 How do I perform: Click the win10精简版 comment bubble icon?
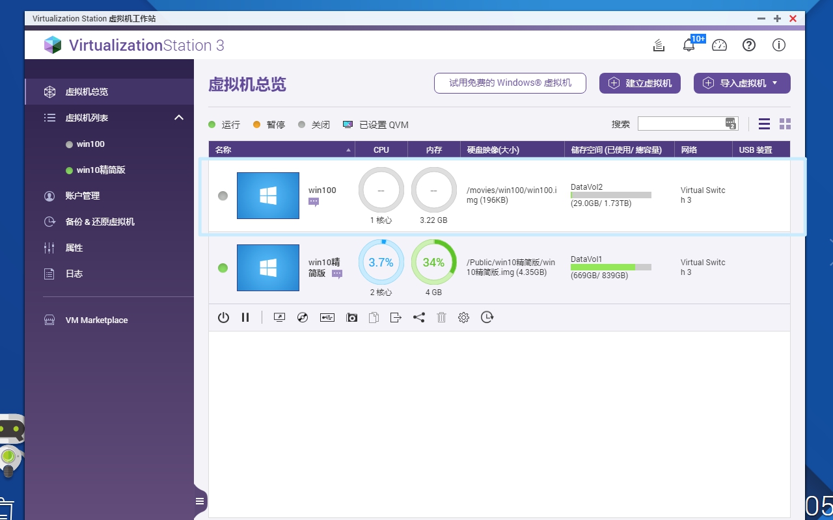(x=337, y=274)
